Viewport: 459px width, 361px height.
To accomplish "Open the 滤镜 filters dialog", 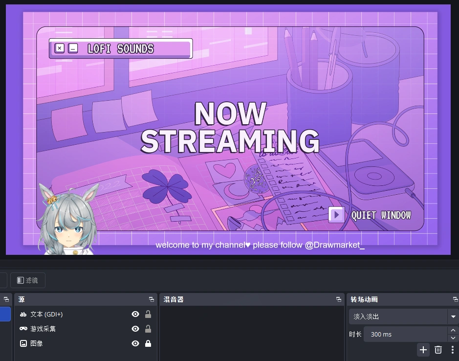I will tap(28, 280).
